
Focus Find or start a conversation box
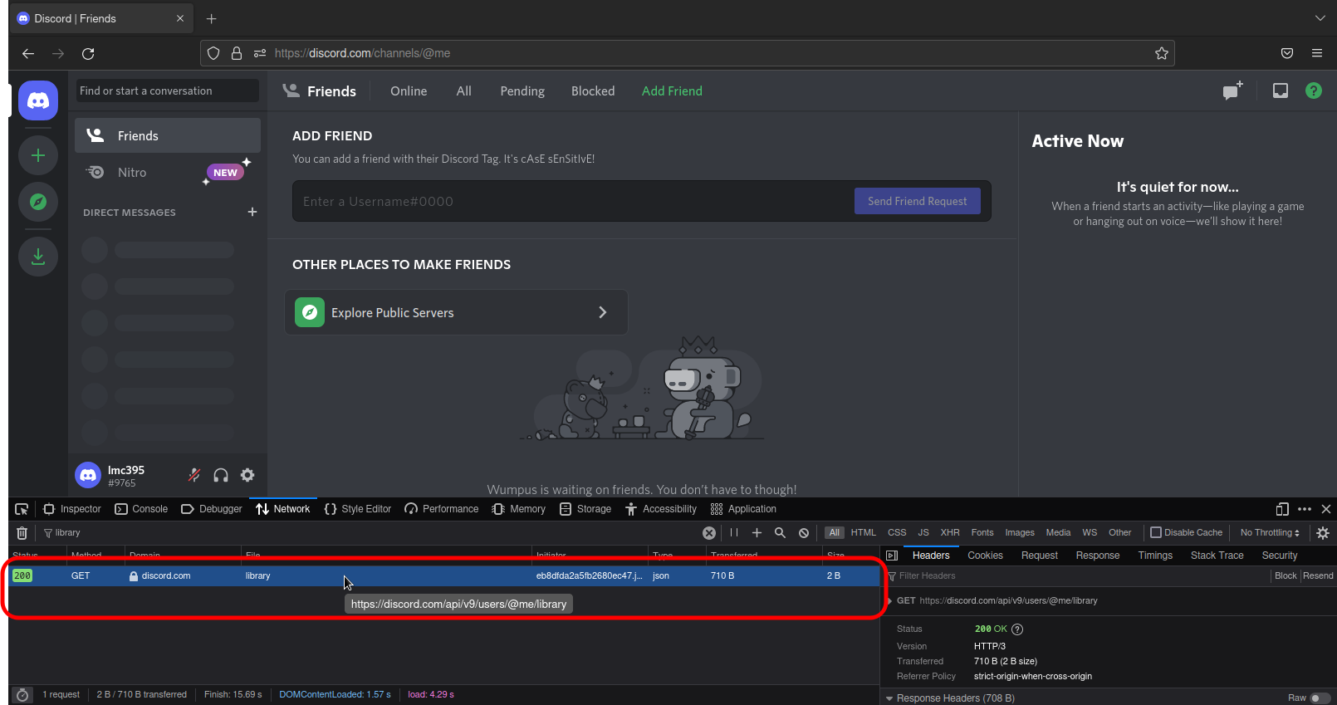tap(167, 91)
